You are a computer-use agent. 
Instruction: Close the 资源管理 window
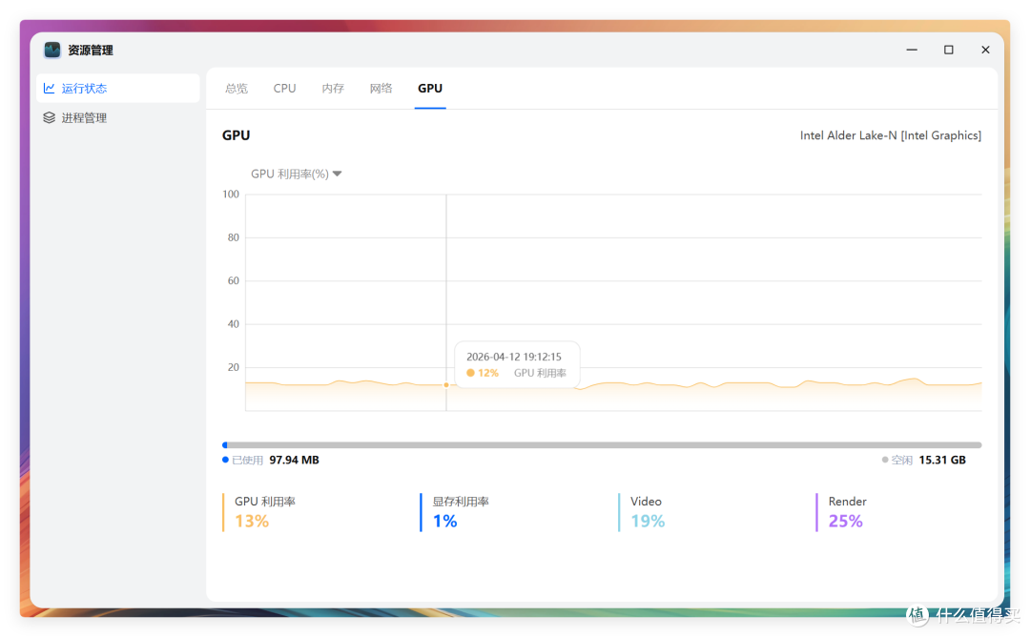(x=985, y=50)
